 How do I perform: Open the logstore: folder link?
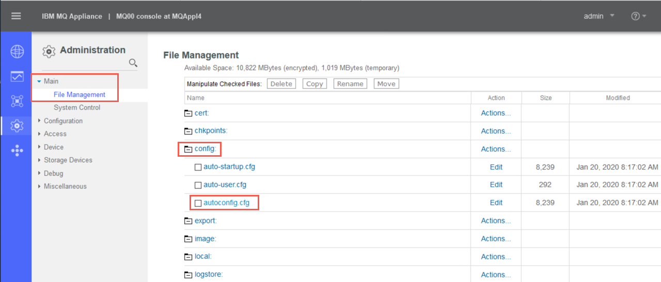coord(209,275)
